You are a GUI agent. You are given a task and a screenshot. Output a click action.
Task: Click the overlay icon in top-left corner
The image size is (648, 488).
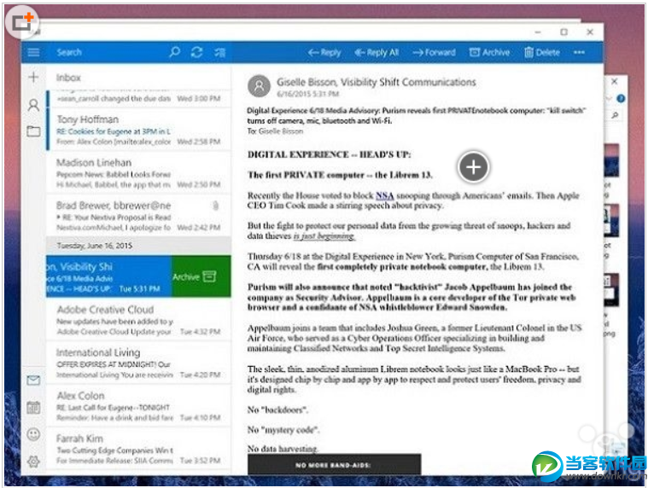click(22, 22)
